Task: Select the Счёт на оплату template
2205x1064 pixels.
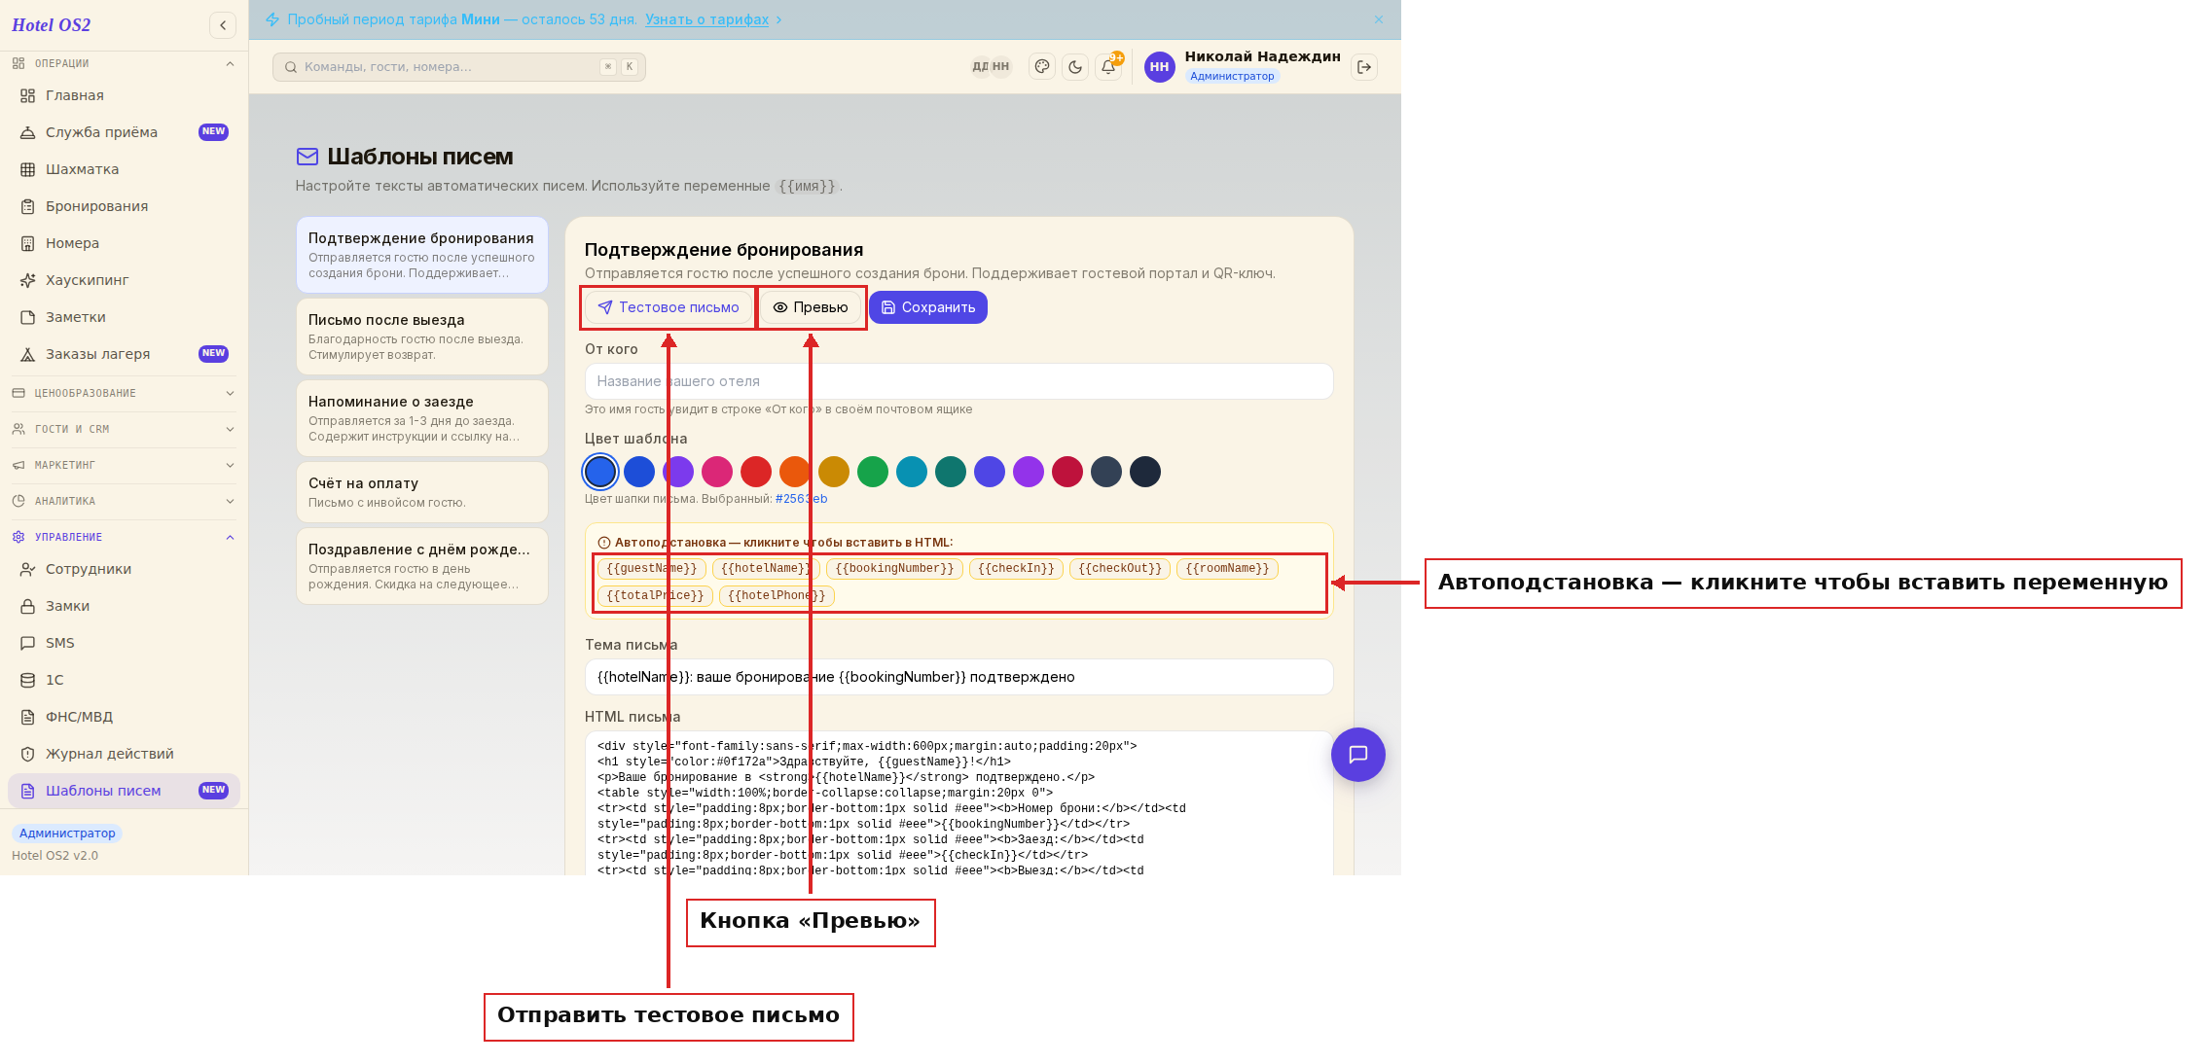Action: tap(422, 492)
